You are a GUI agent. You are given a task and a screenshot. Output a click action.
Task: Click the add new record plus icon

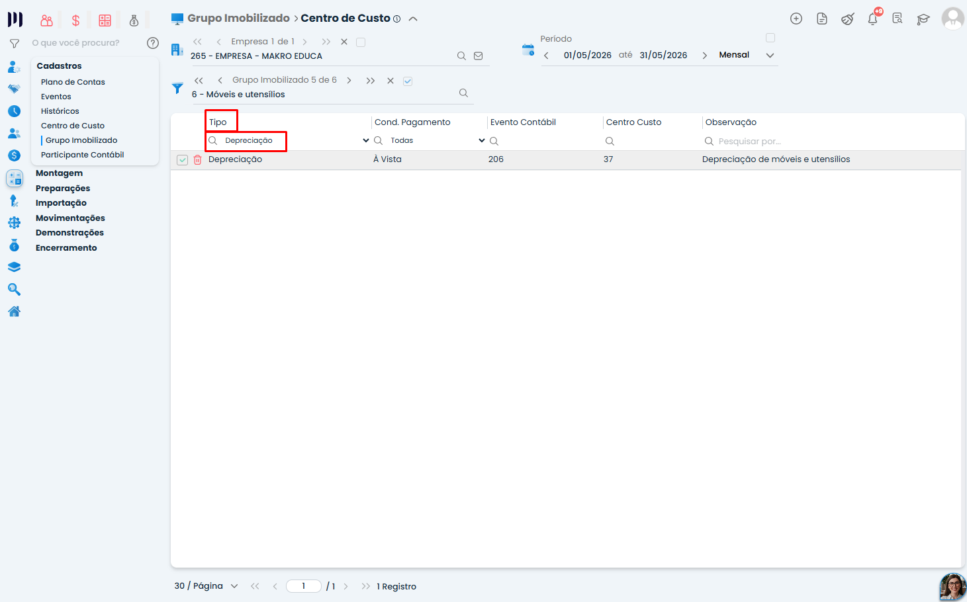(796, 19)
